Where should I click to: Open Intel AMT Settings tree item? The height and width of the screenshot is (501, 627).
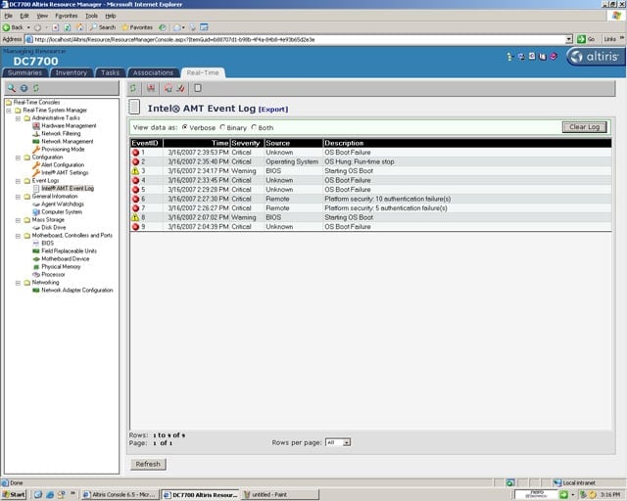pos(65,172)
